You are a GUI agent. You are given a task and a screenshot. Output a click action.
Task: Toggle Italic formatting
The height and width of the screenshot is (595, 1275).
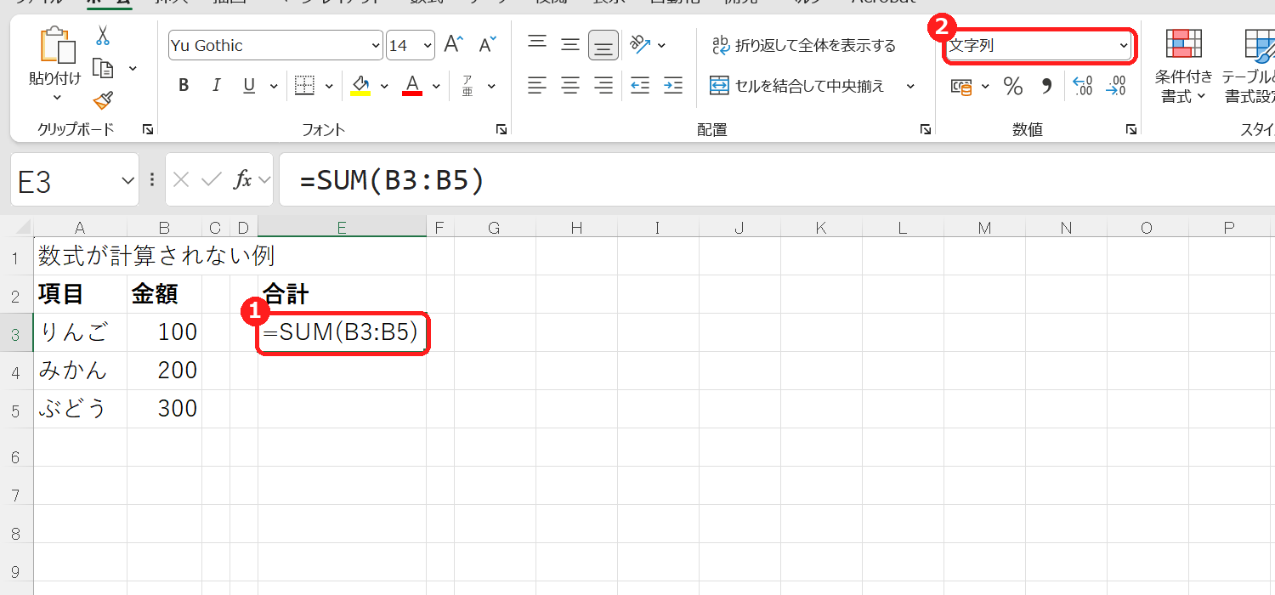[216, 85]
